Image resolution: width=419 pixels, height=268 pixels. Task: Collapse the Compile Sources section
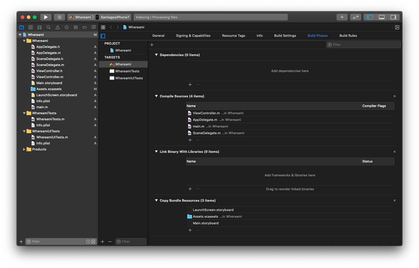tap(156, 96)
